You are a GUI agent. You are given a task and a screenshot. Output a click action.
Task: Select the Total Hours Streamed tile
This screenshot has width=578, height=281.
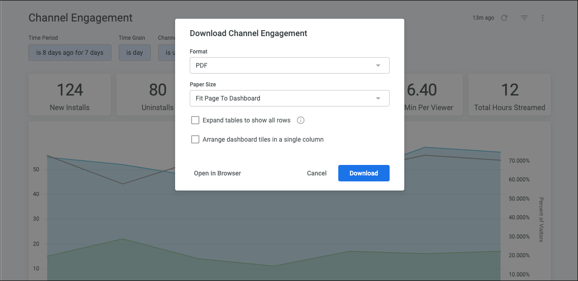click(510, 95)
